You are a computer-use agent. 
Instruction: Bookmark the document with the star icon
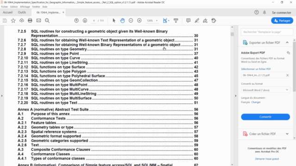point(13,20)
